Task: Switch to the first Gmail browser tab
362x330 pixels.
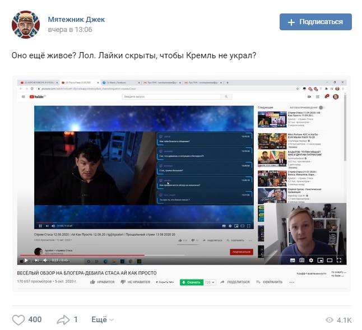Action: [x=161, y=82]
